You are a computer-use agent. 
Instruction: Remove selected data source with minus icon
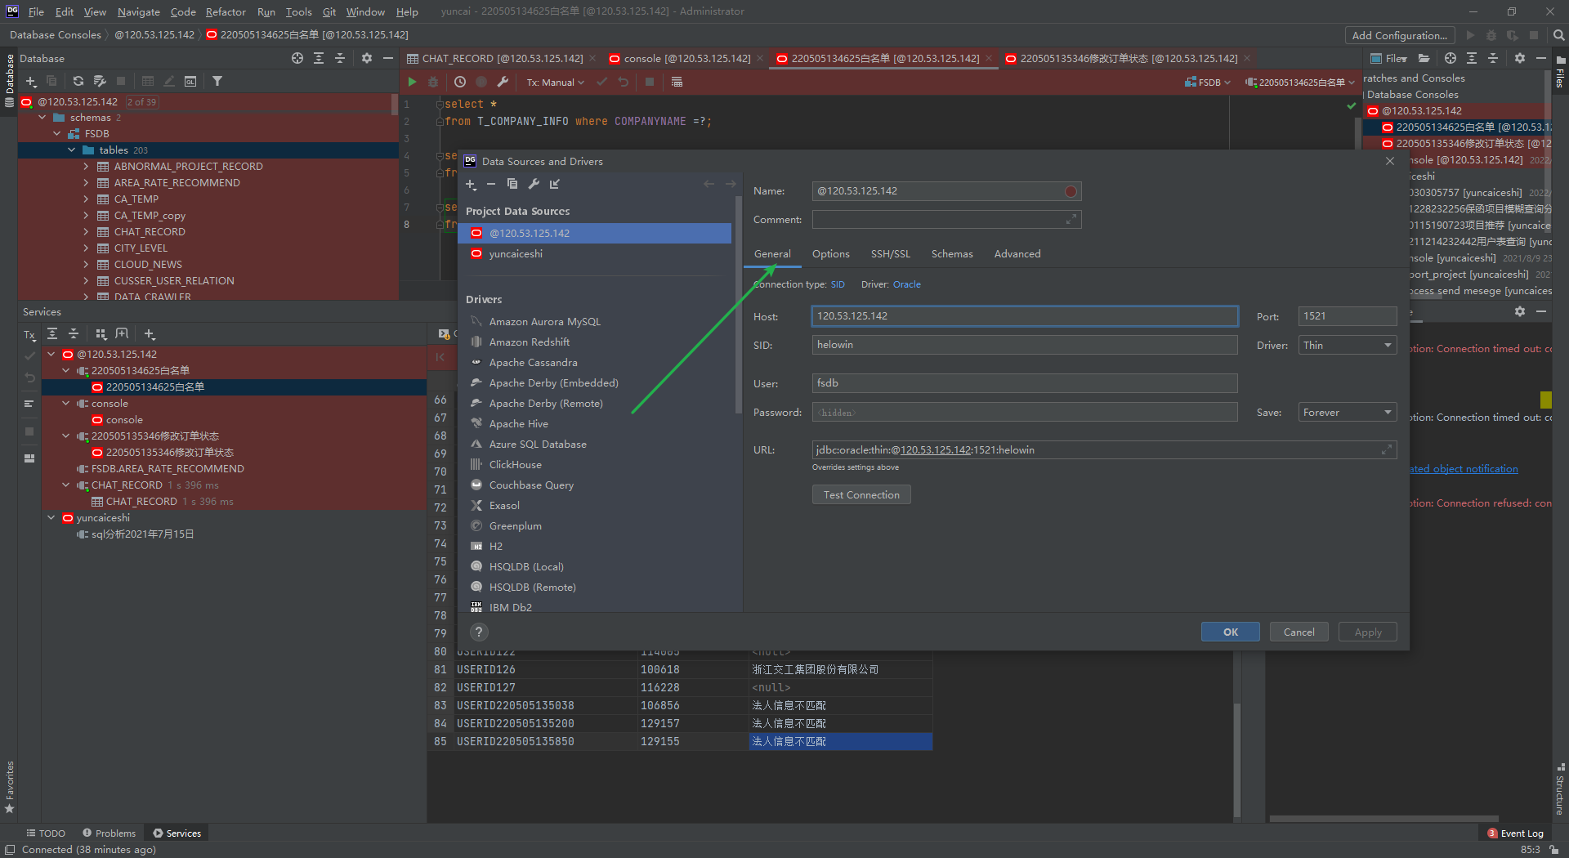tap(491, 185)
